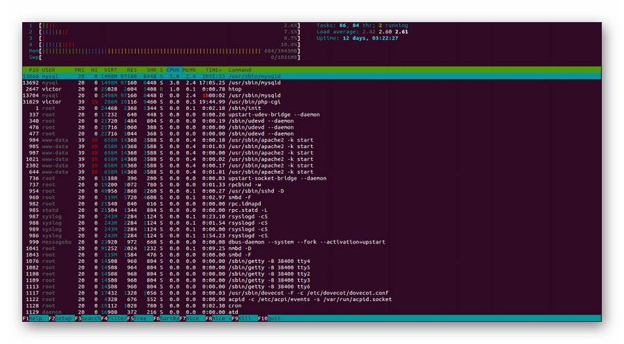Screen dimensions: 624x344
Task: Select the /sbin/init process row
Action: pyautogui.click(x=311, y=108)
